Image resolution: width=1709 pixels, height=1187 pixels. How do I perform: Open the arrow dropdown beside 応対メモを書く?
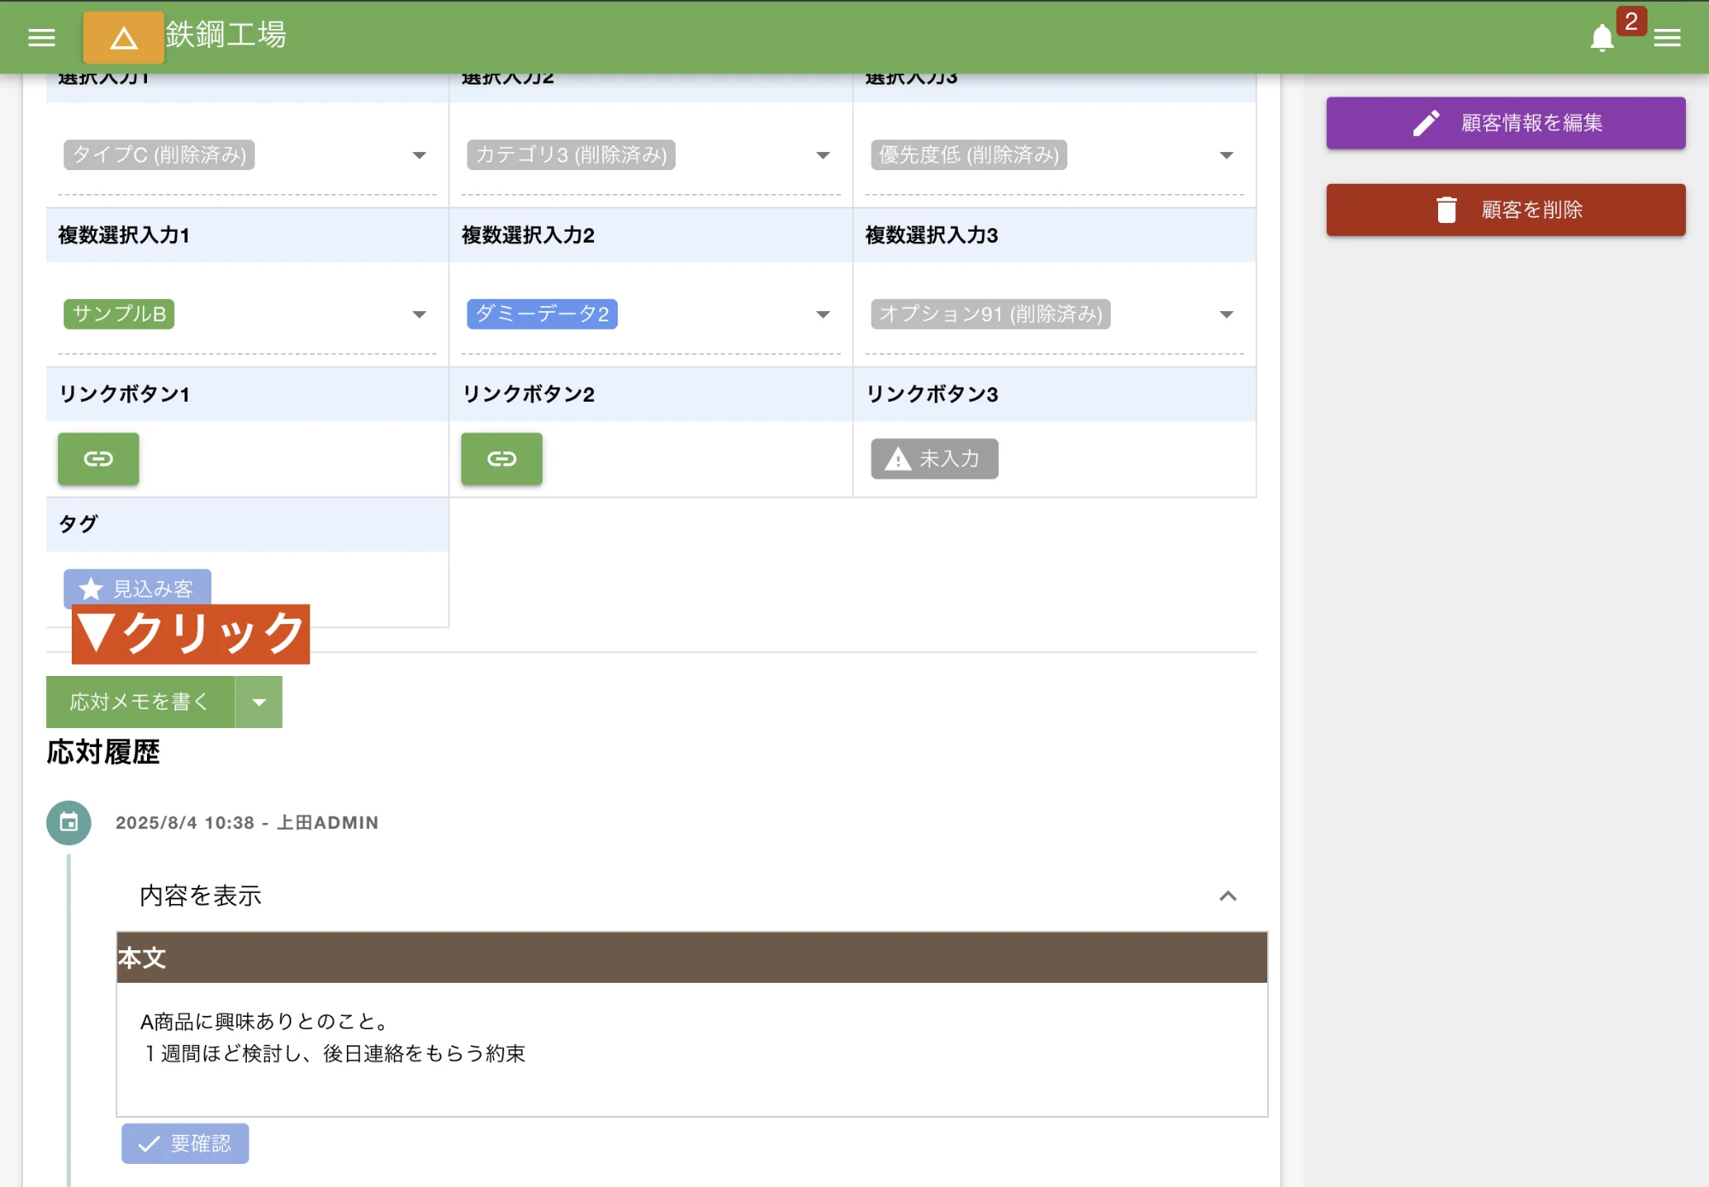259,702
